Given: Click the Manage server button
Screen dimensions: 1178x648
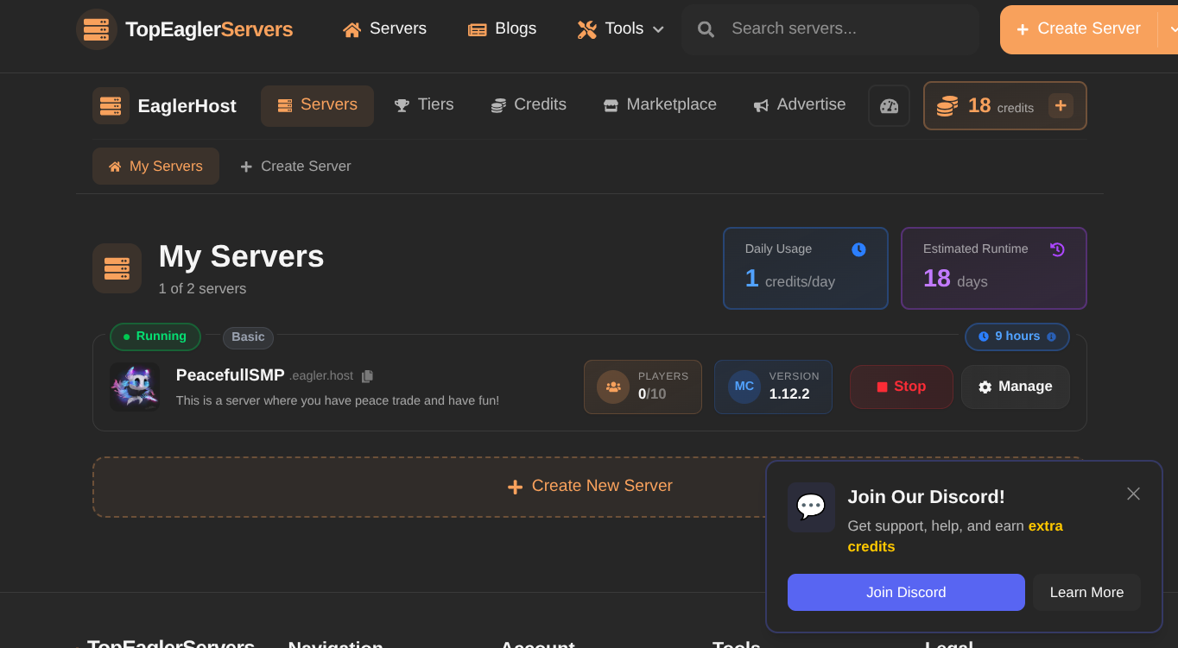Looking at the screenshot, I should pos(1015,387).
